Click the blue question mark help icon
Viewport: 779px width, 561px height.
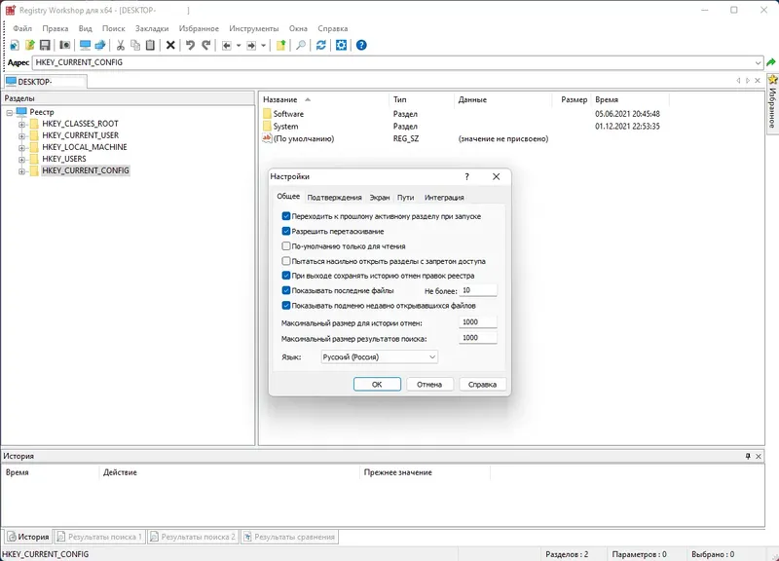(x=361, y=45)
